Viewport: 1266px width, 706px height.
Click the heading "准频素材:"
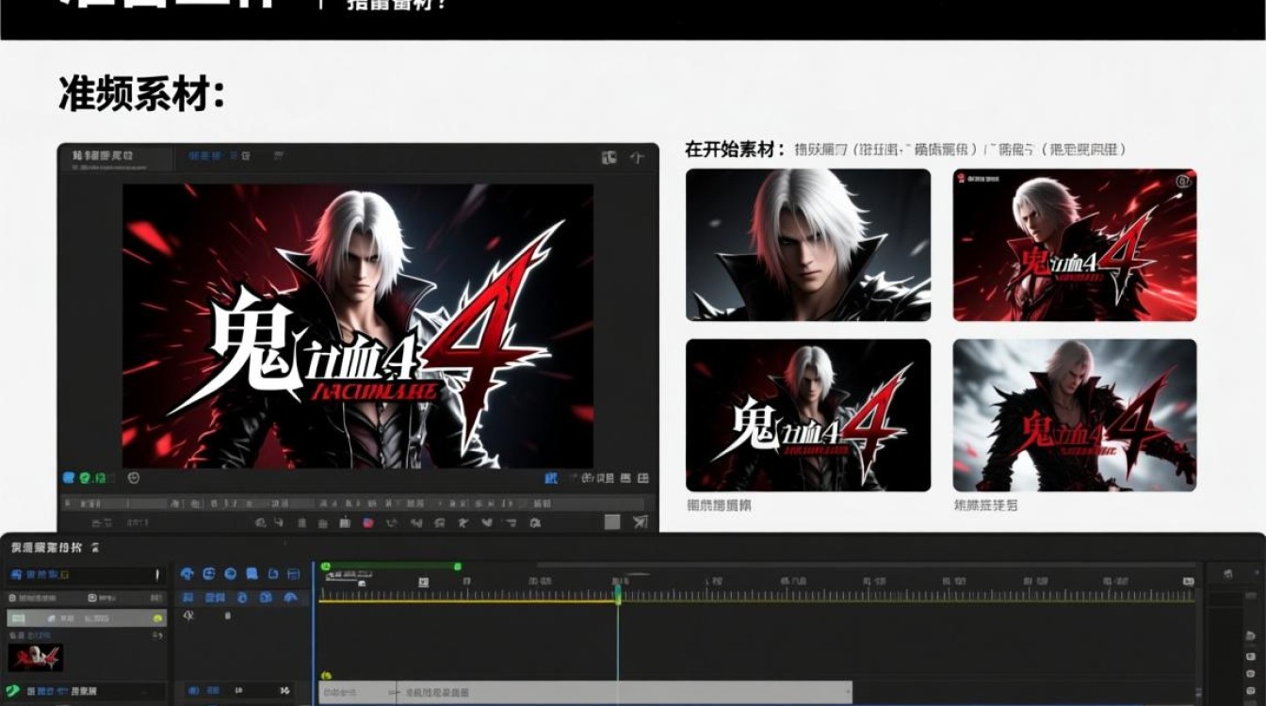click(x=141, y=94)
